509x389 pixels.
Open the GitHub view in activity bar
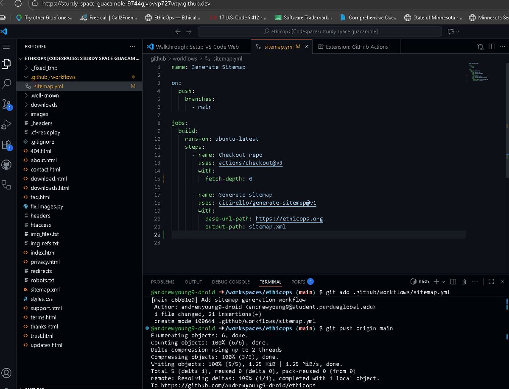(6, 164)
